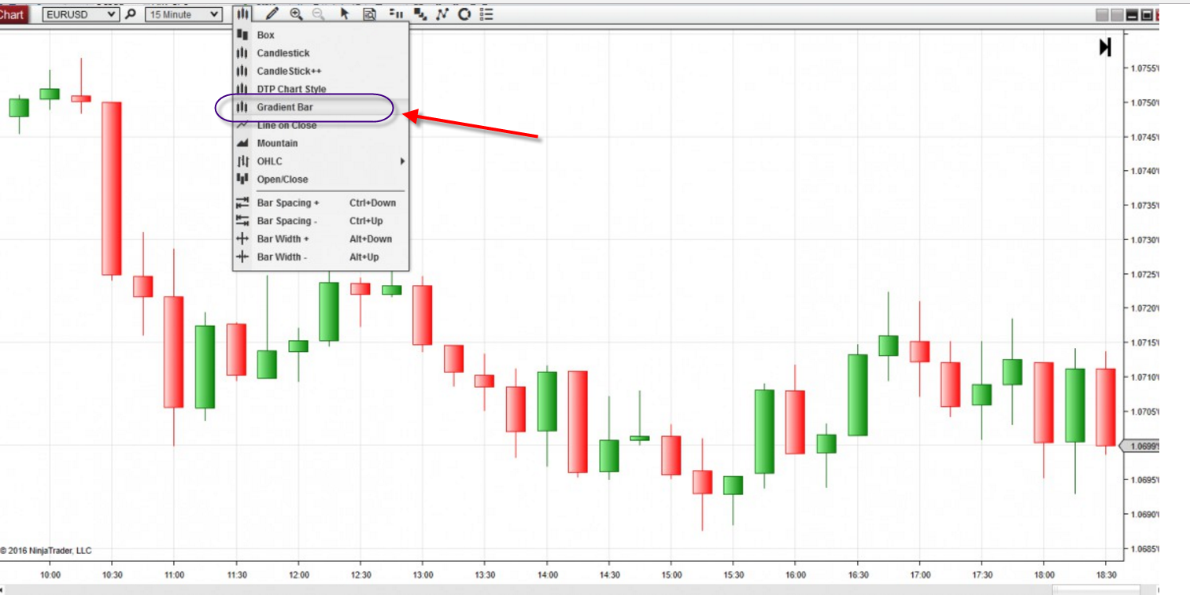The width and height of the screenshot is (1190, 599).
Task: Click the chart style bars icon
Action: [x=243, y=14]
